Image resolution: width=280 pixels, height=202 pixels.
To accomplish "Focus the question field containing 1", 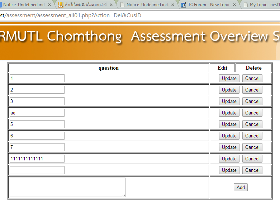I will (37, 78).
